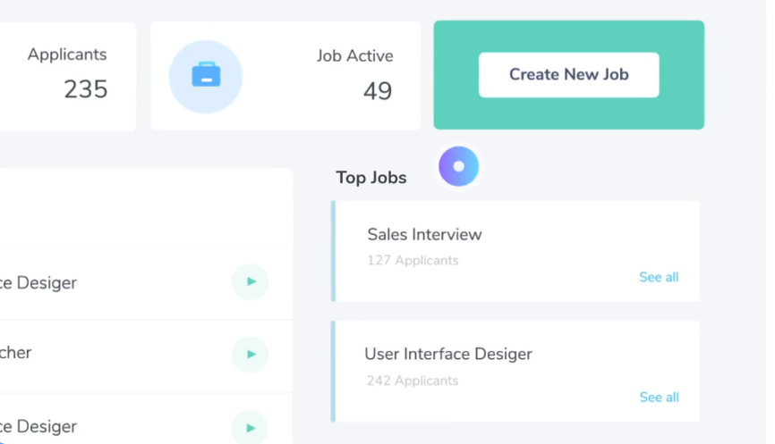Select the Desiger row text above 'cher'
Image resolution: width=775 pixels, height=444 pixels.
click(38, 282)
